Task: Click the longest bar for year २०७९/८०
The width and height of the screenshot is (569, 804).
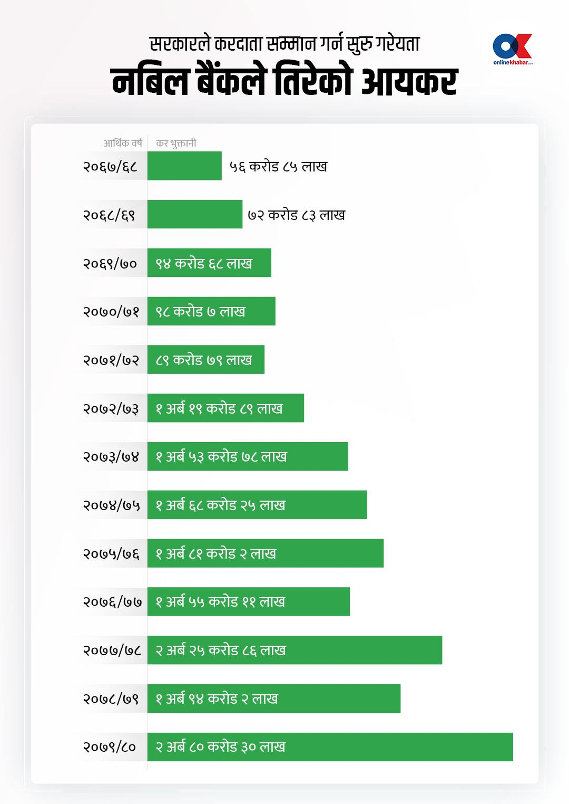Action: [330, 747]
